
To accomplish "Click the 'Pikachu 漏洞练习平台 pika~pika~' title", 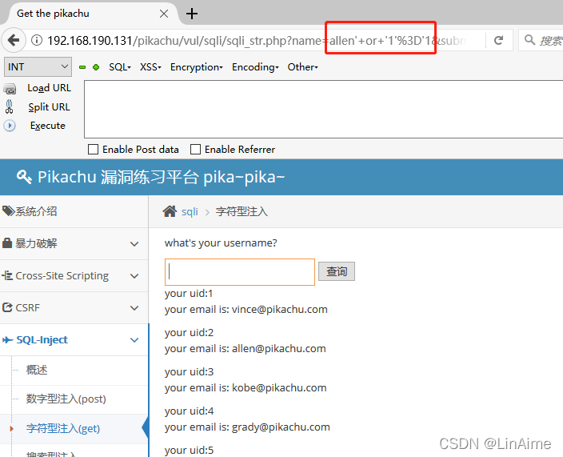I will click(x=162, y=177).
